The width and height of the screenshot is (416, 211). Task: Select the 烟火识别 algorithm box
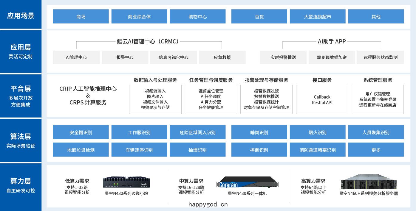click(318, 132)
